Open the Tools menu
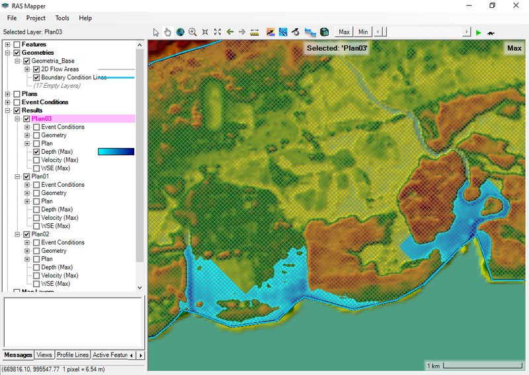 62,18
